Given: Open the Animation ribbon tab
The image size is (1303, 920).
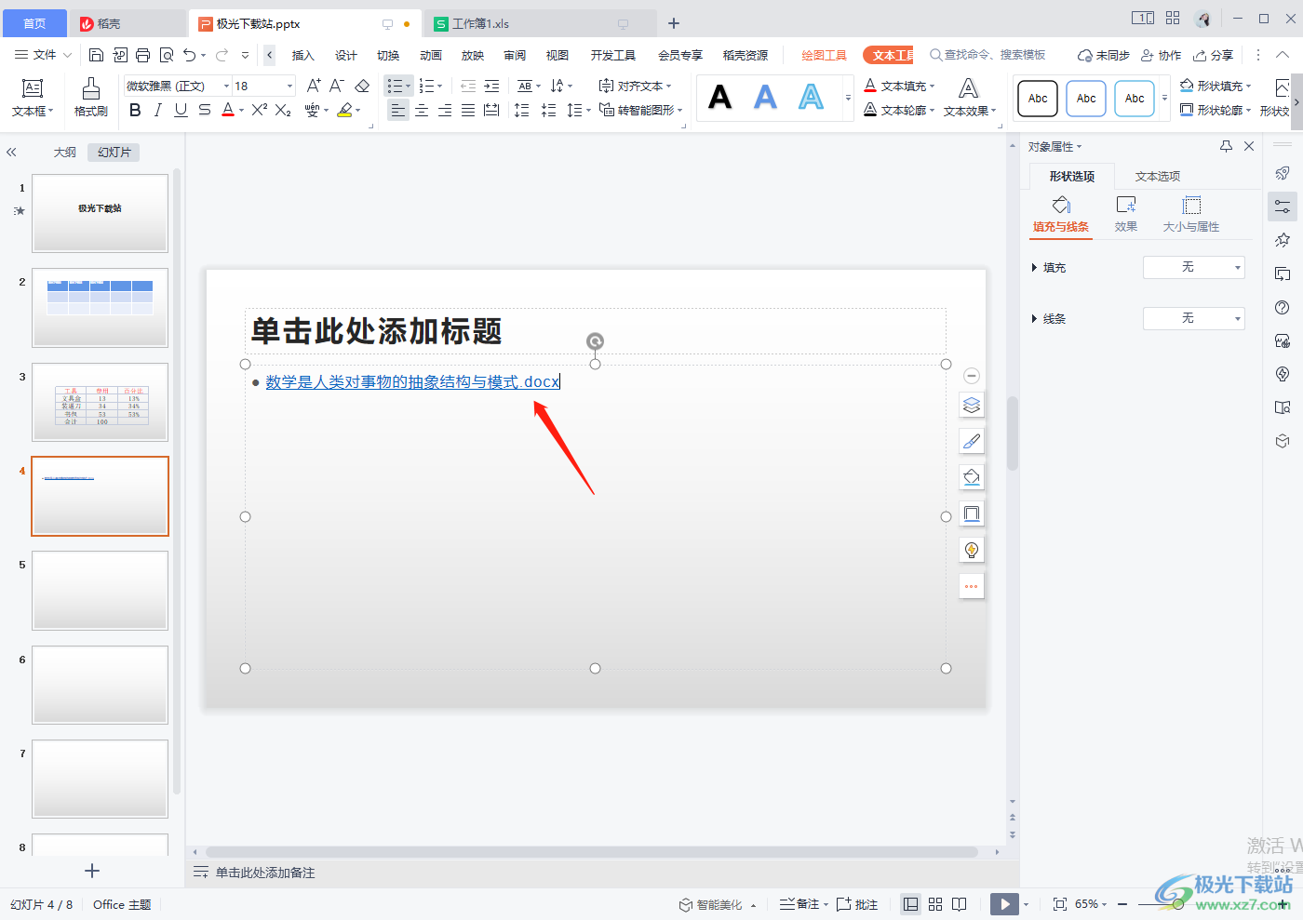Looking at the screenshot, I should point(430,56).
